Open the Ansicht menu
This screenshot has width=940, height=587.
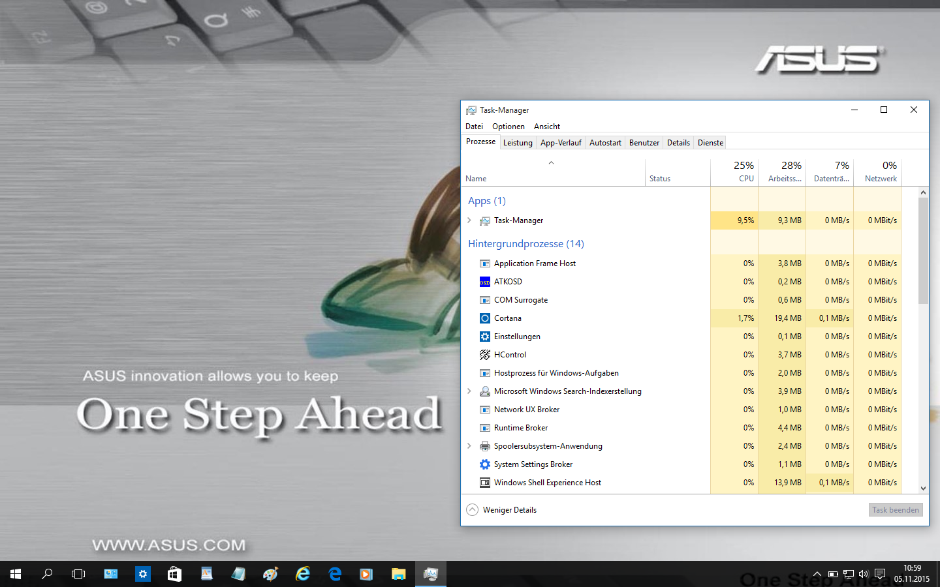(x=547, y=127)
